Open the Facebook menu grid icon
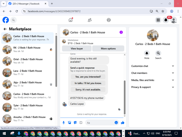 click(158, 20)
